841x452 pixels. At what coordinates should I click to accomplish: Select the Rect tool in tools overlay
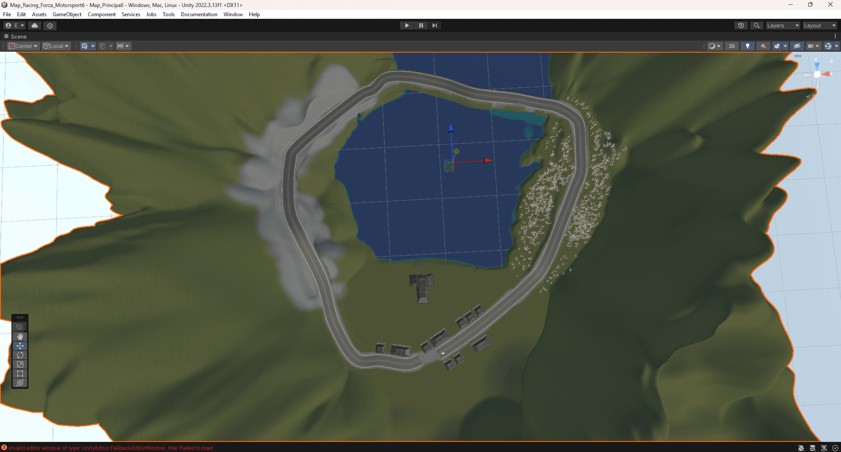tap(20, 374)
